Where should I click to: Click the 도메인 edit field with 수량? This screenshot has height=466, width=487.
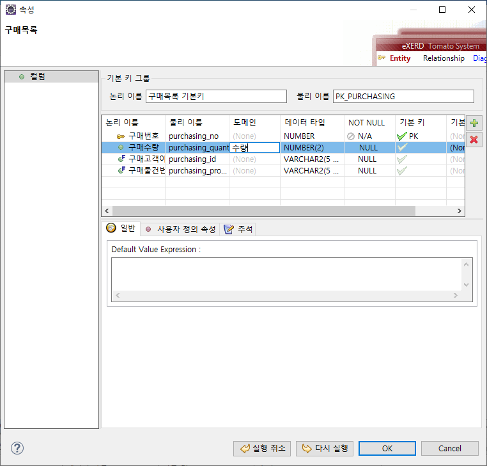point(254,147)
